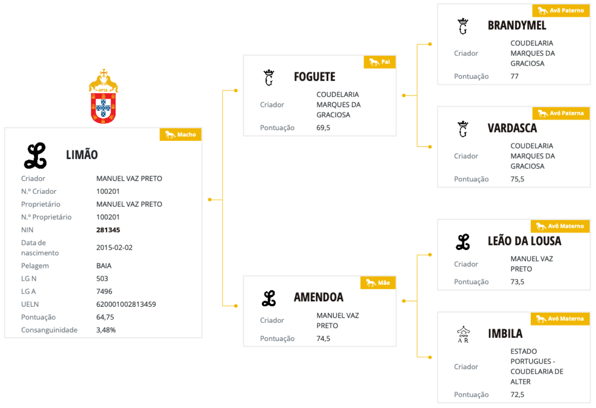596x408 pixels.
Task: Click the crowned G brand beside VARDASCA
Action: [463, 129]
